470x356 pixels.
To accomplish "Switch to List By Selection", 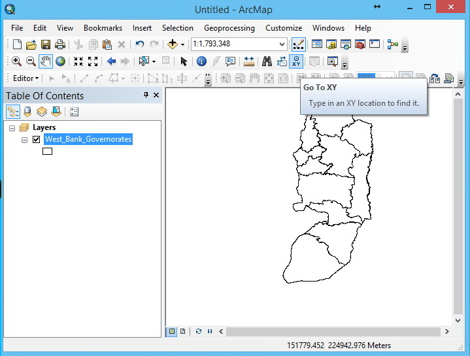I will [56, 112].
